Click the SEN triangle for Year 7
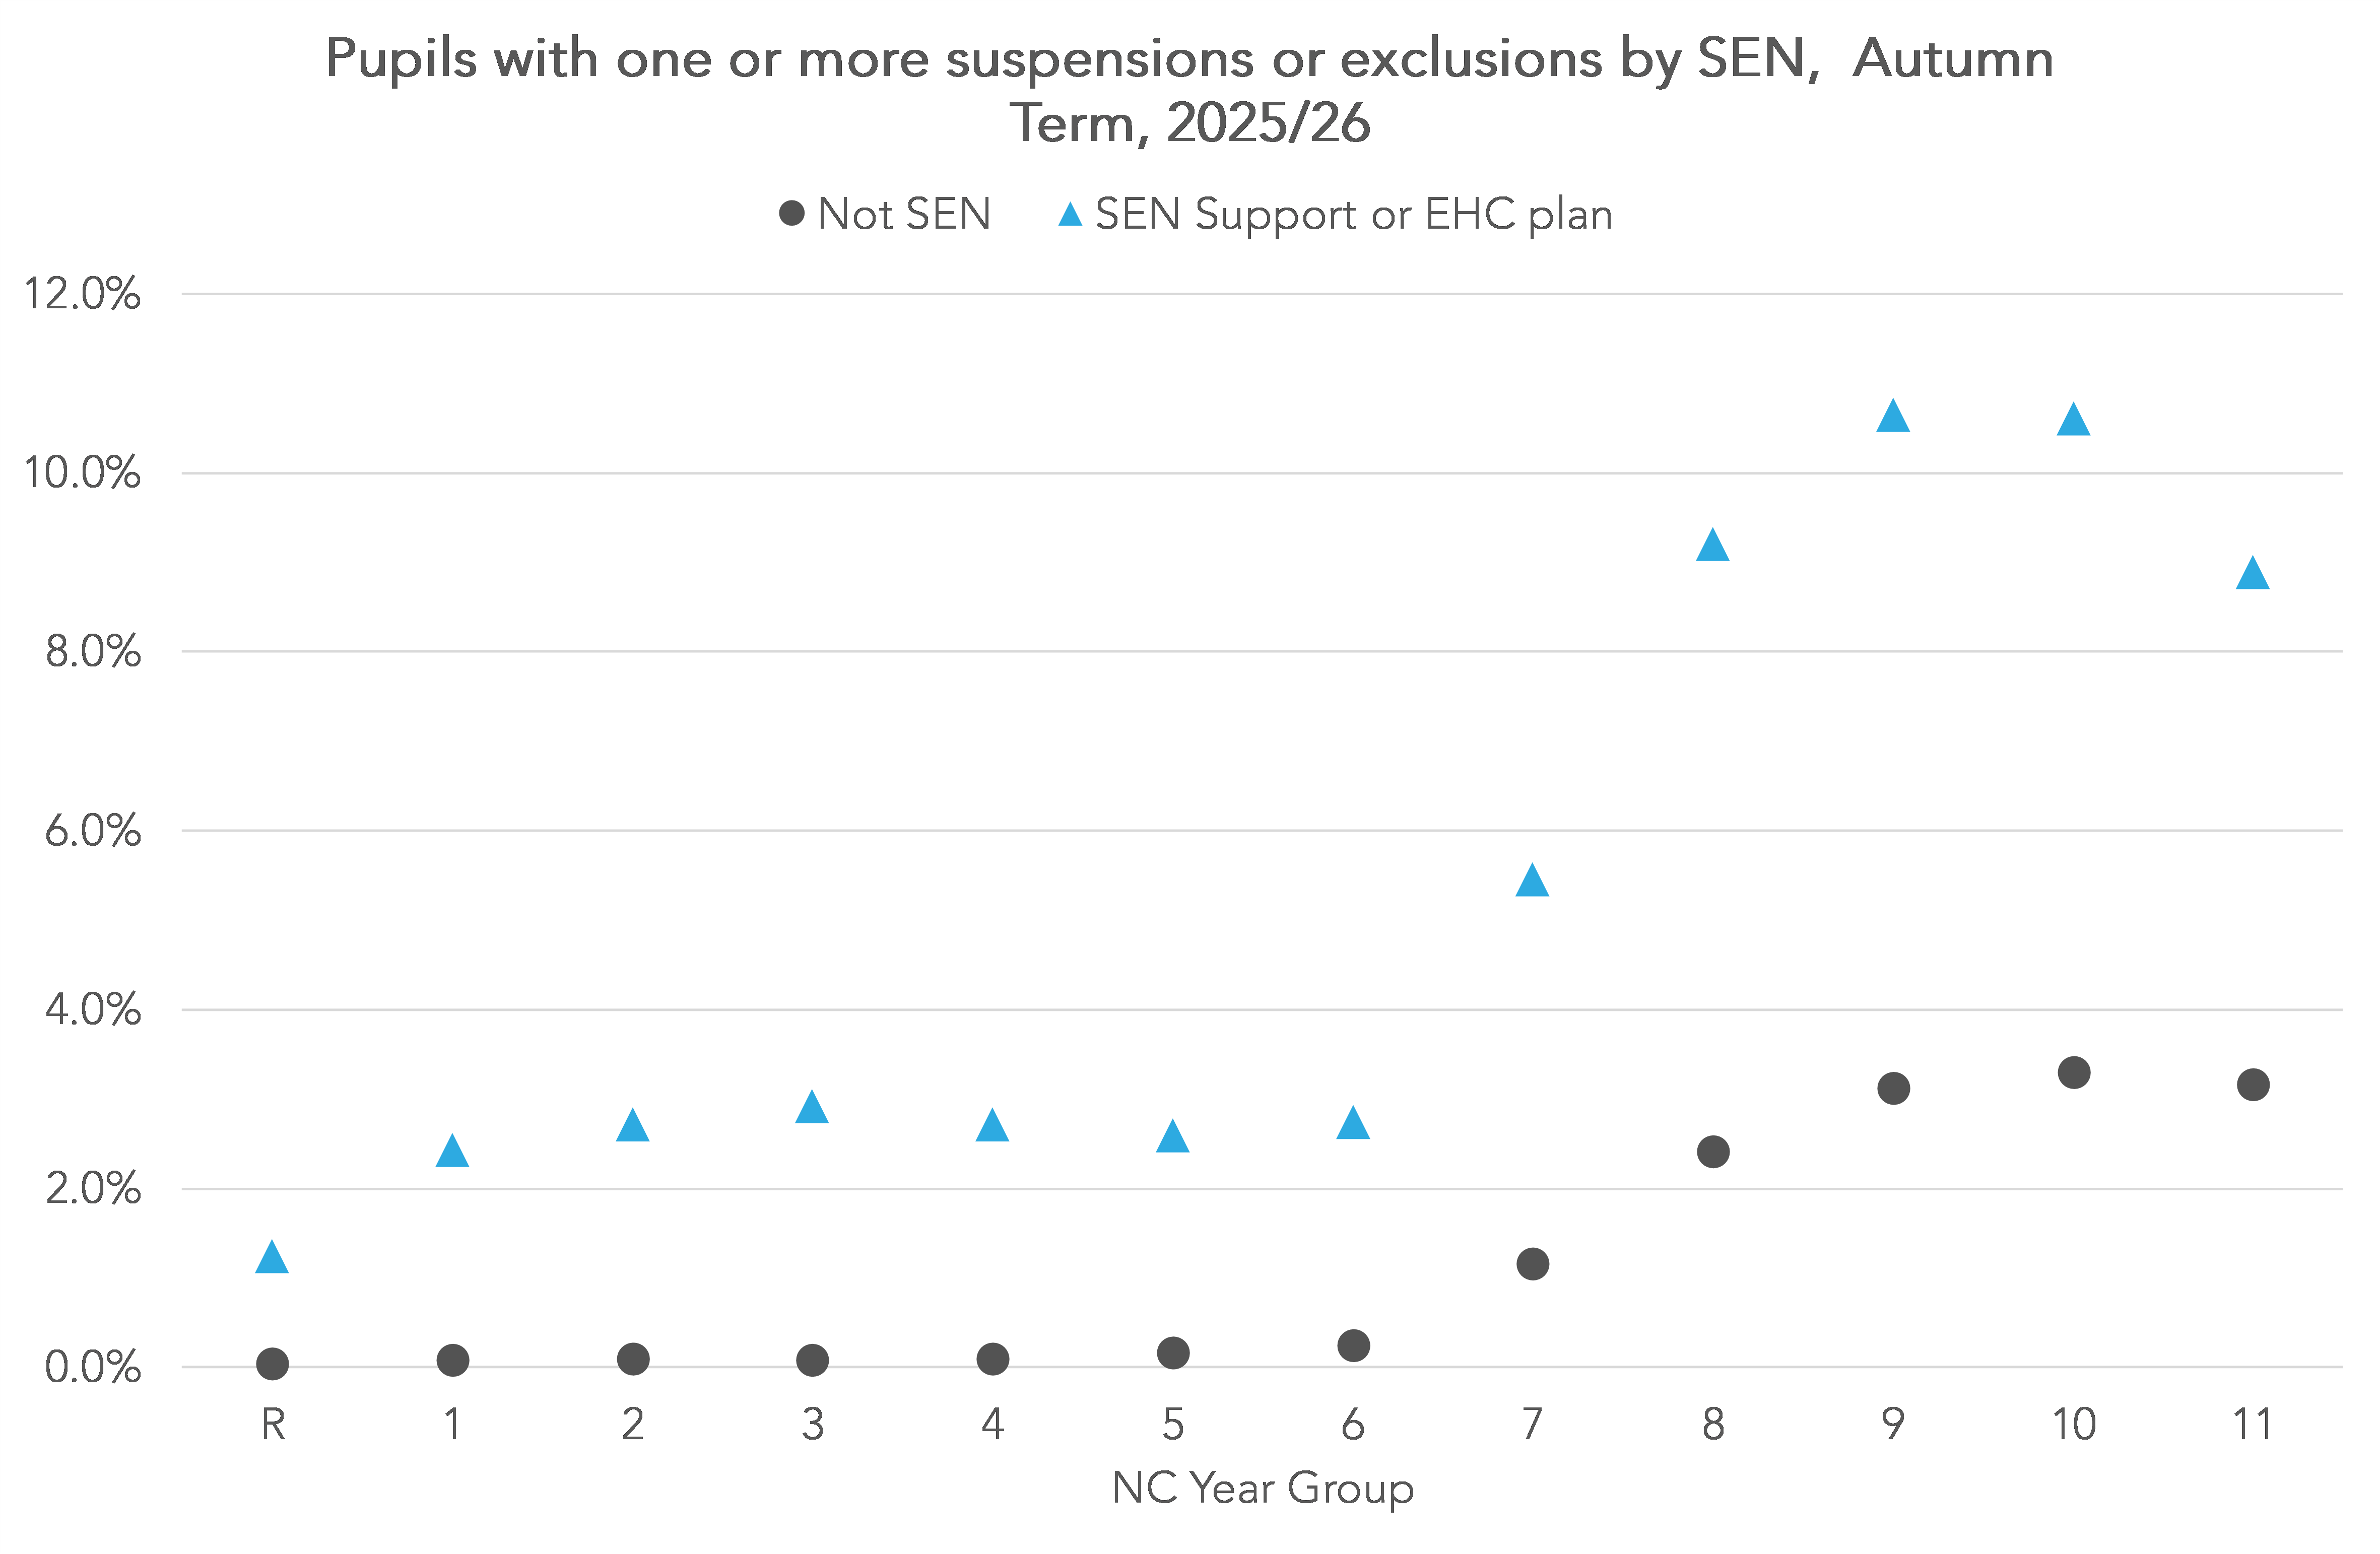This screenshot has width=2380, height=1554. click(1532, 882)
